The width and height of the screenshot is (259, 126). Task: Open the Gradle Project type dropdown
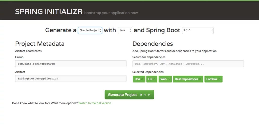coord(90,30)
